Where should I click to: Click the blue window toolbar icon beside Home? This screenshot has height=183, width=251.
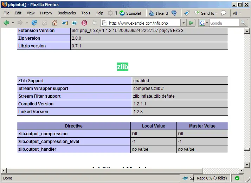coord(65,23)
